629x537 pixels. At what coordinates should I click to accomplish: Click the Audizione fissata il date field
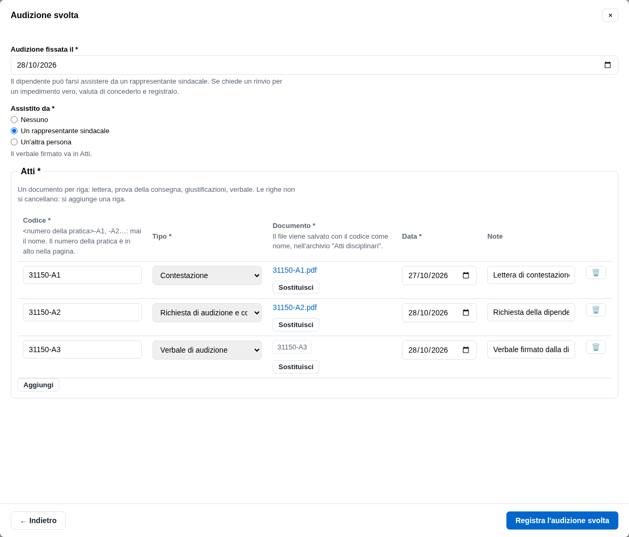[314, 65]
